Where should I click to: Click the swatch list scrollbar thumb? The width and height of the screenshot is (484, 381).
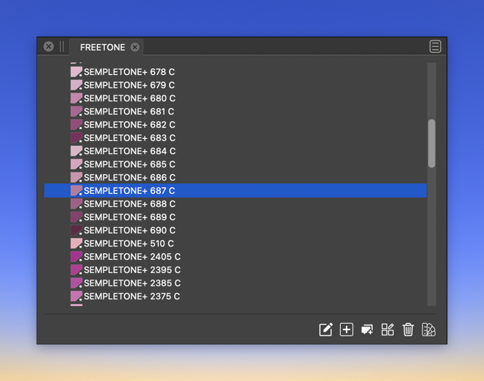[432, 143]
